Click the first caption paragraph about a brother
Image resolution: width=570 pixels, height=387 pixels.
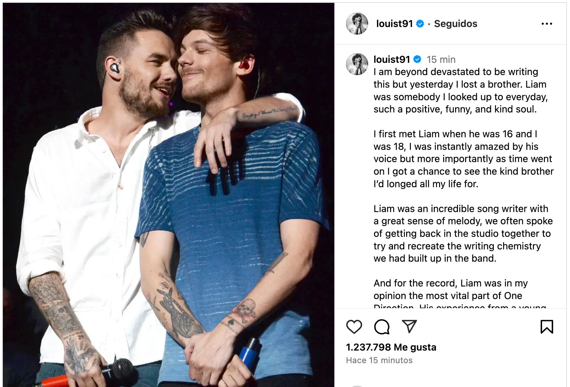coord(461,90)
